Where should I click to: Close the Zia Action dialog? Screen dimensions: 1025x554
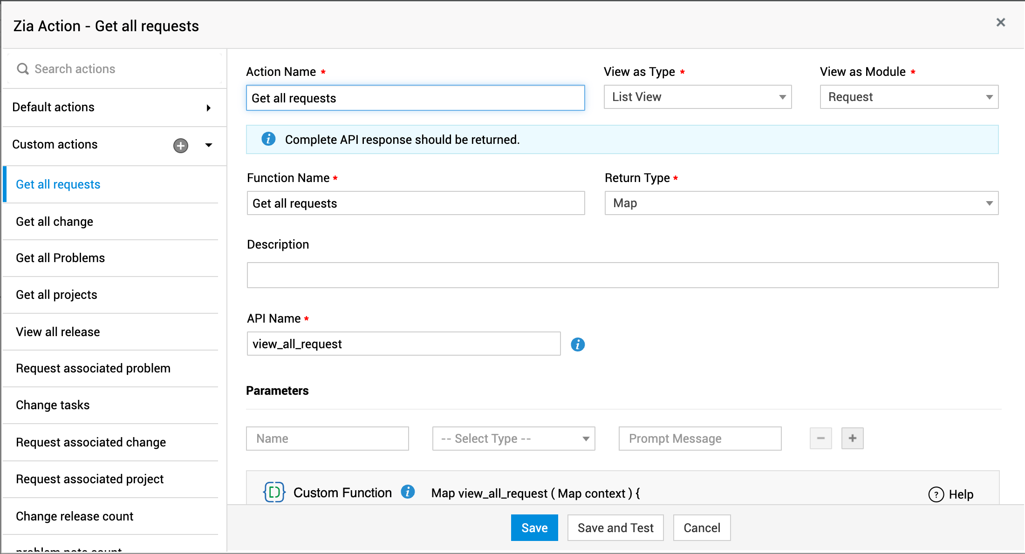point(1001,22)
